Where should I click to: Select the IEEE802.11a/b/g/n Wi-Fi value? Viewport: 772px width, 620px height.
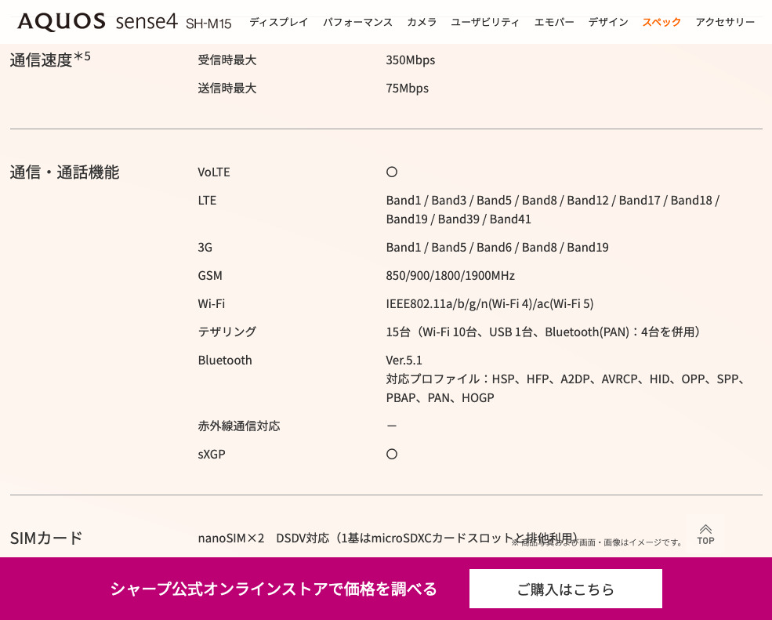489,304
